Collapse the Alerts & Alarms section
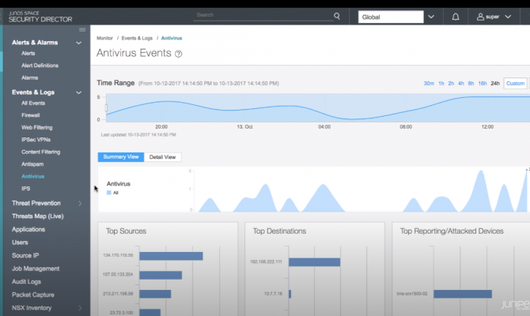The image size is (530, 316). [x=78, y=42]
